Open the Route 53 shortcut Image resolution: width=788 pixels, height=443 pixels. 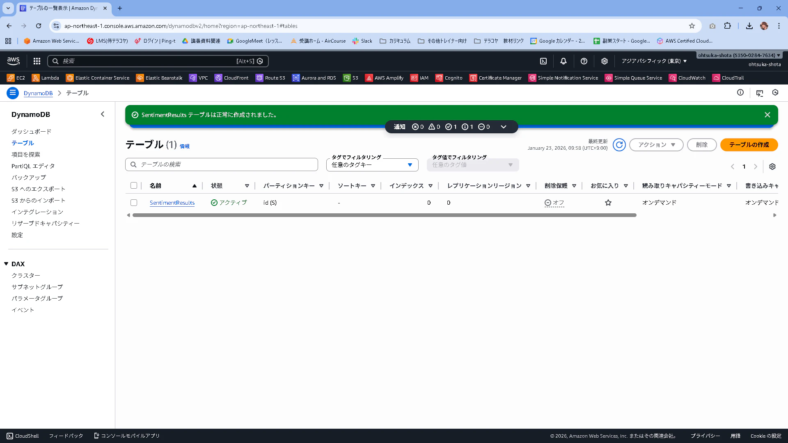270,78
